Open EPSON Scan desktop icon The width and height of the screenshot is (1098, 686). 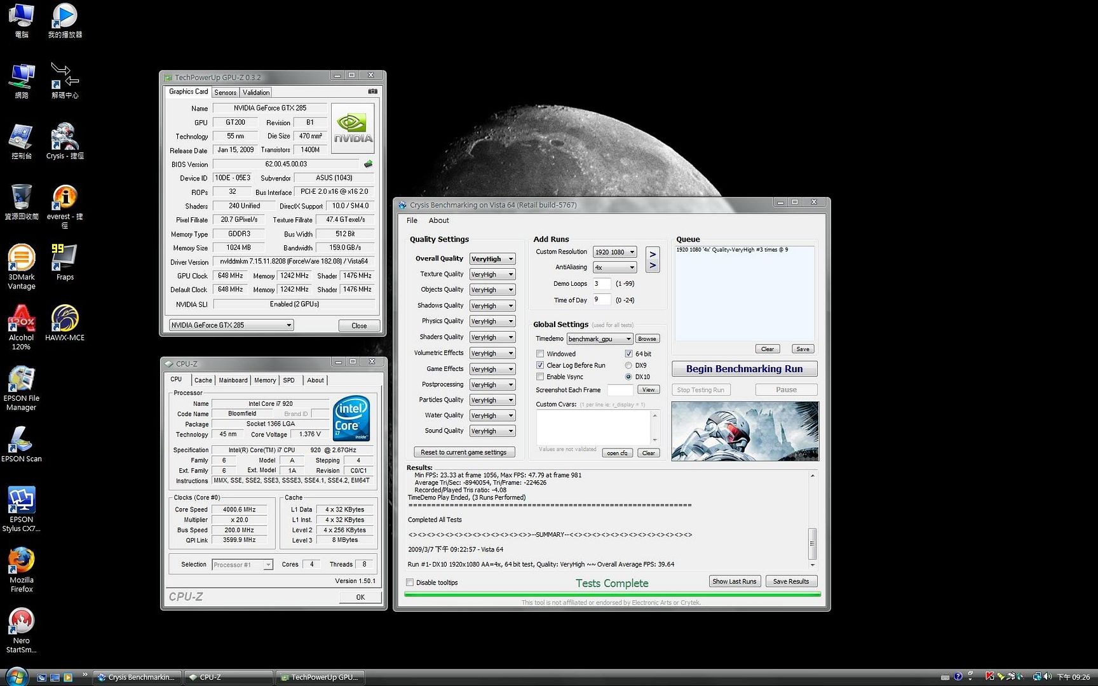pos(22,444)
